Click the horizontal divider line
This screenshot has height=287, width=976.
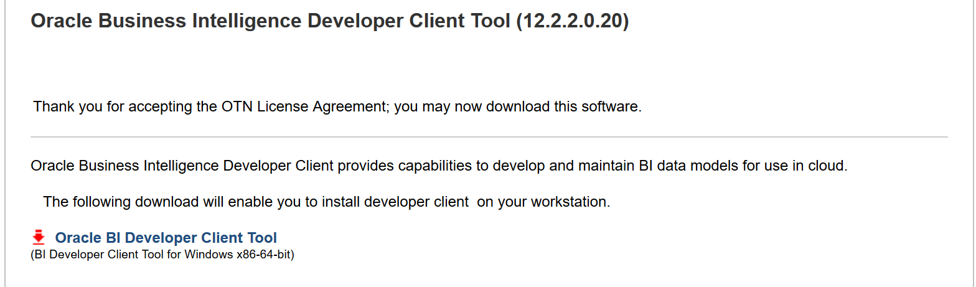[x=489, y=136]
